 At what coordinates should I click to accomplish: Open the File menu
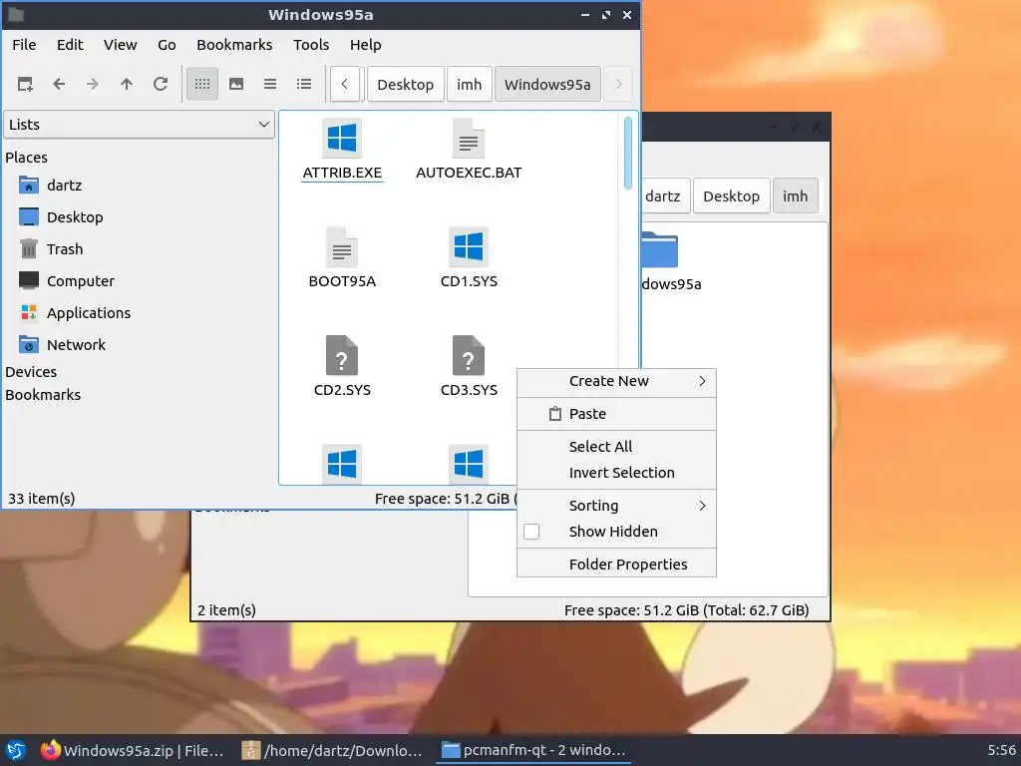coord(24,45)
